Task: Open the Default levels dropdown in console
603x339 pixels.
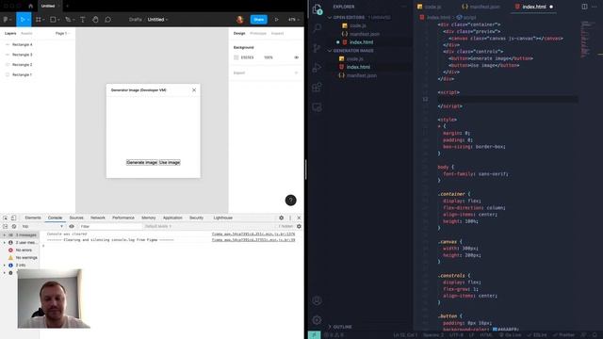Action: tap(158, 226)
